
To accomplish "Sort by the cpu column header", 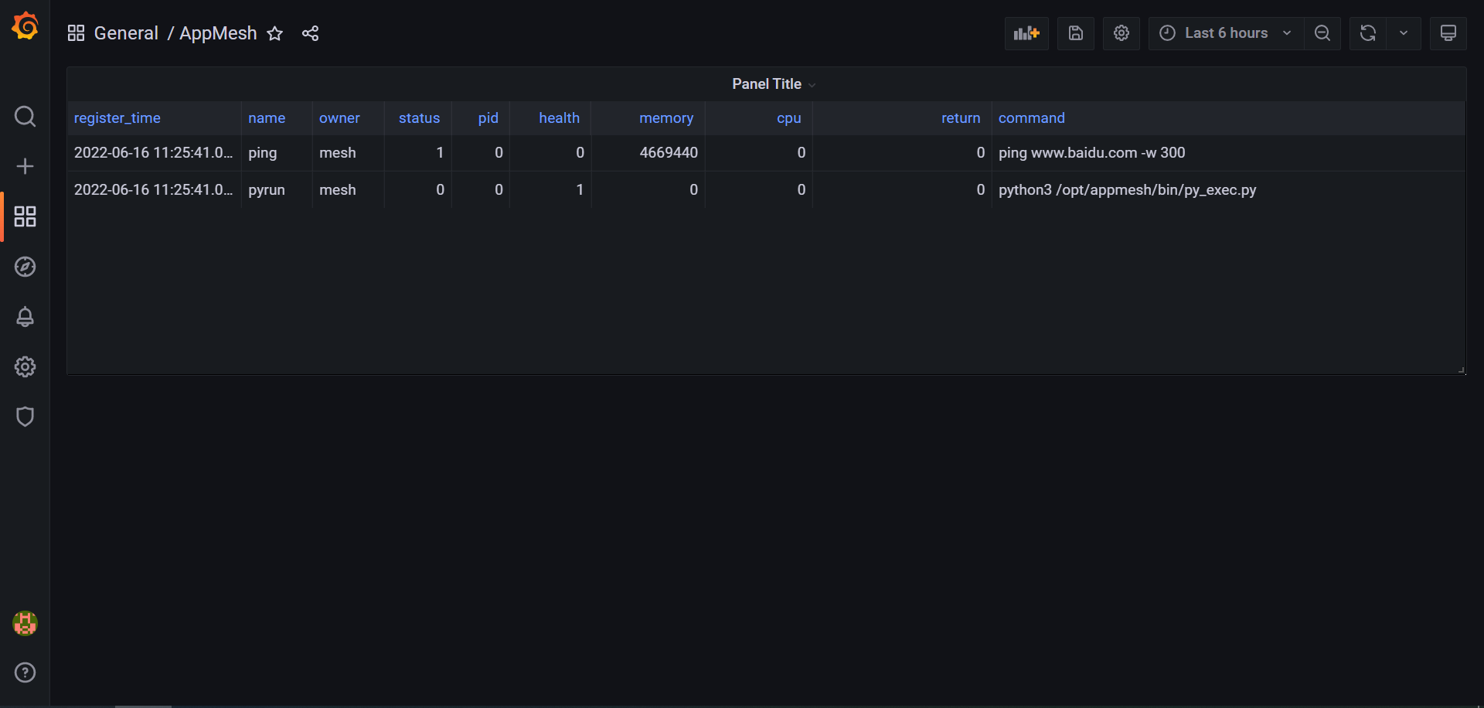I will (789, 118).
